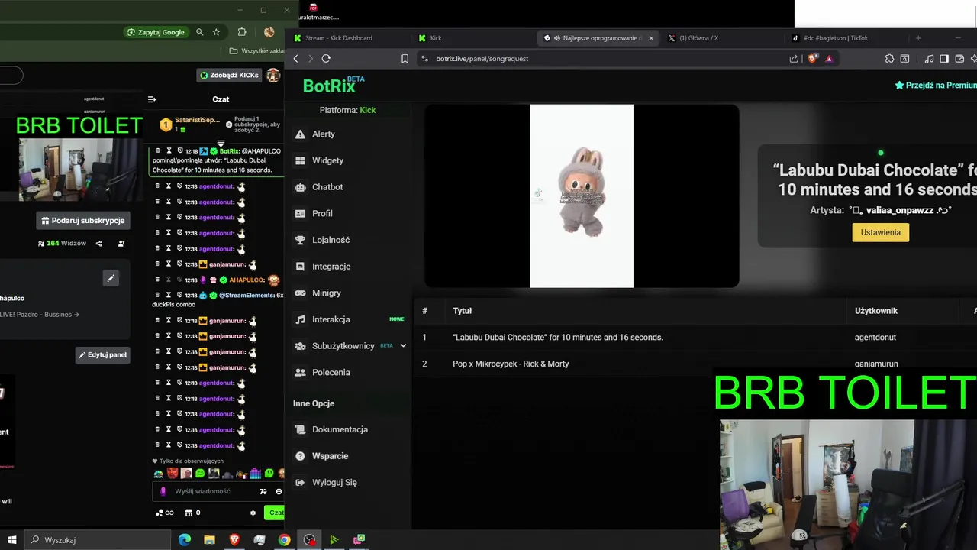Screen dimensions: 977x550
Task: Select queue row "Pop x Mikrocypek - Rick & Morty"
Action: tap(511, 364)
